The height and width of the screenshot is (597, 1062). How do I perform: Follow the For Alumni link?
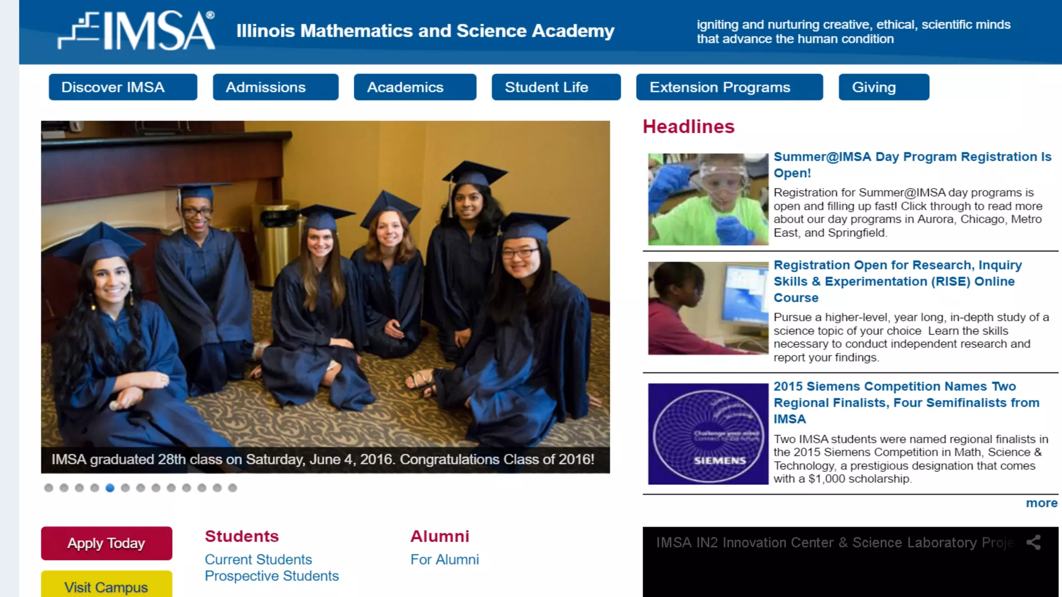coord(444,560)
